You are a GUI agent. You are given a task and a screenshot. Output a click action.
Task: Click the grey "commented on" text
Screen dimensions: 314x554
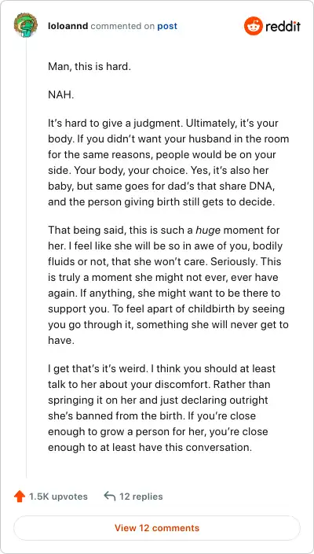click(x=122, y=27)
